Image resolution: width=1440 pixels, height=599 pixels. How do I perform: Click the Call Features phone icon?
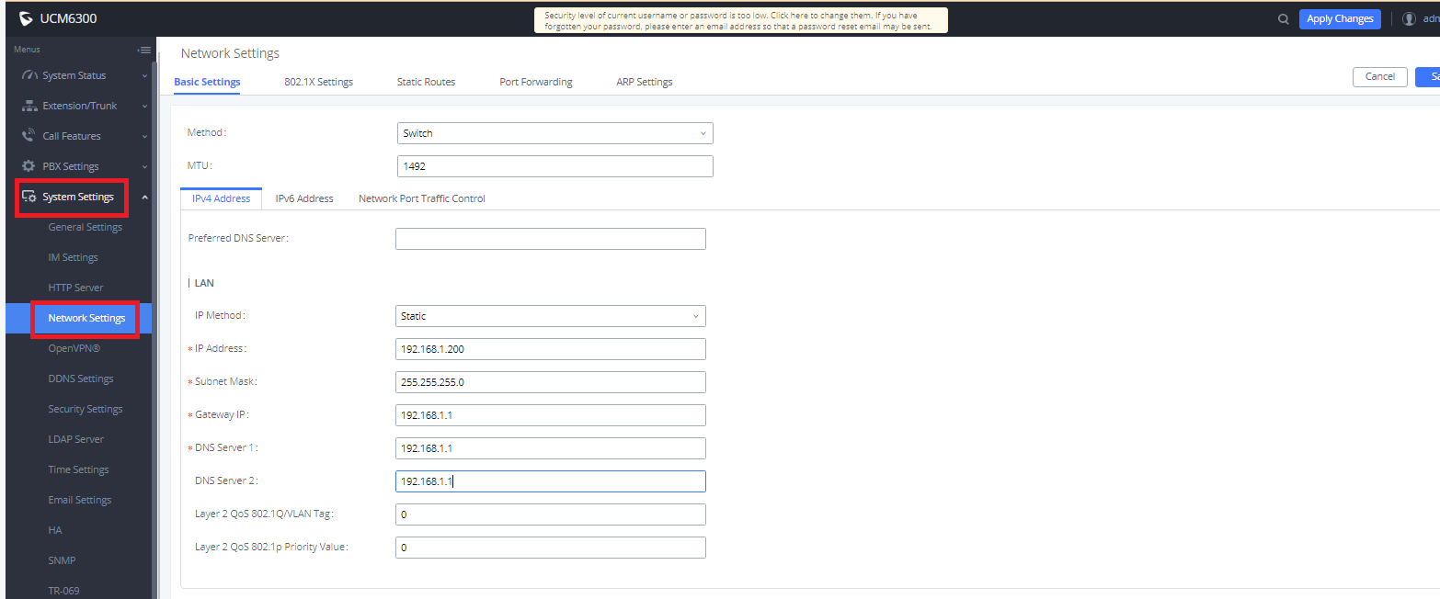click(29, 136)
